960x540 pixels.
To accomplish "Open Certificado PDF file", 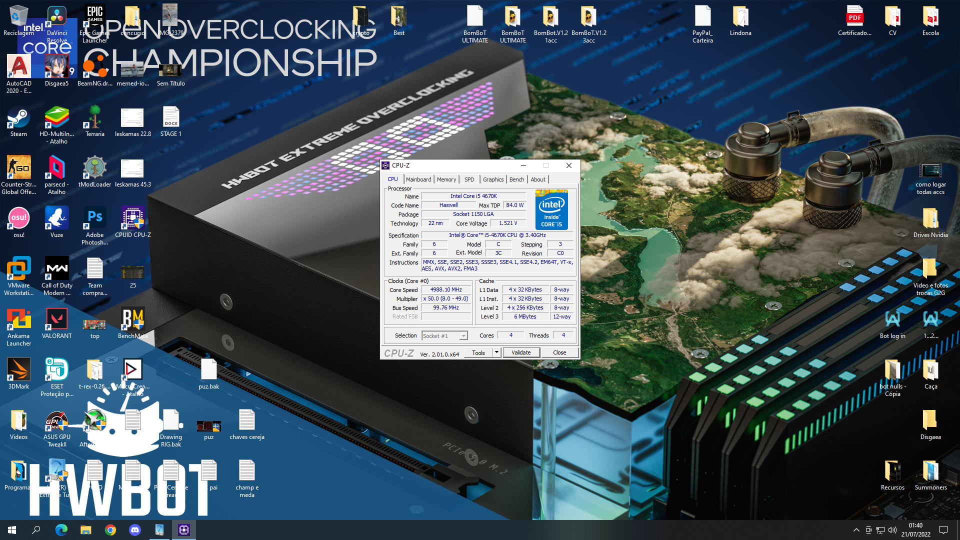I will [854, 21].
